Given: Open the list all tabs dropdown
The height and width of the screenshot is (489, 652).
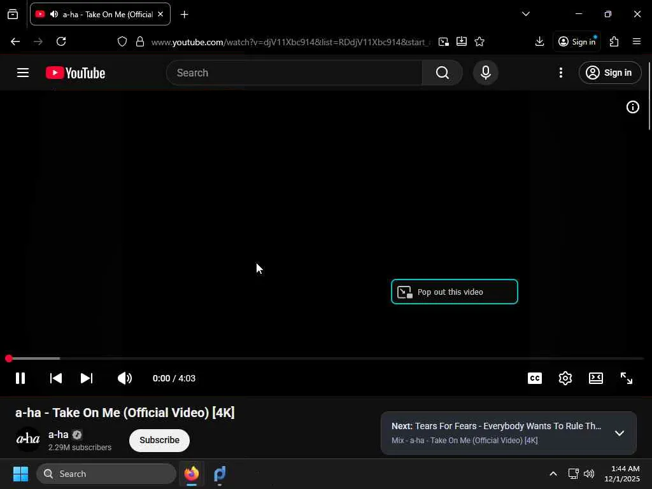Looking at the screenshot, I should point(525,14).
